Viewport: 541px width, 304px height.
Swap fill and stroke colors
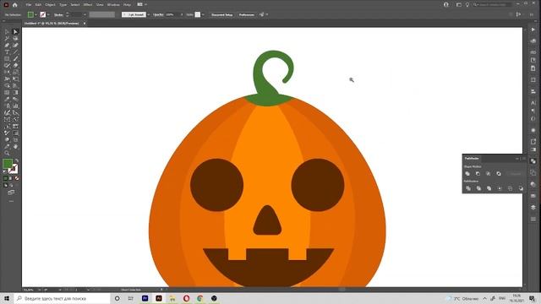[17, 161]
